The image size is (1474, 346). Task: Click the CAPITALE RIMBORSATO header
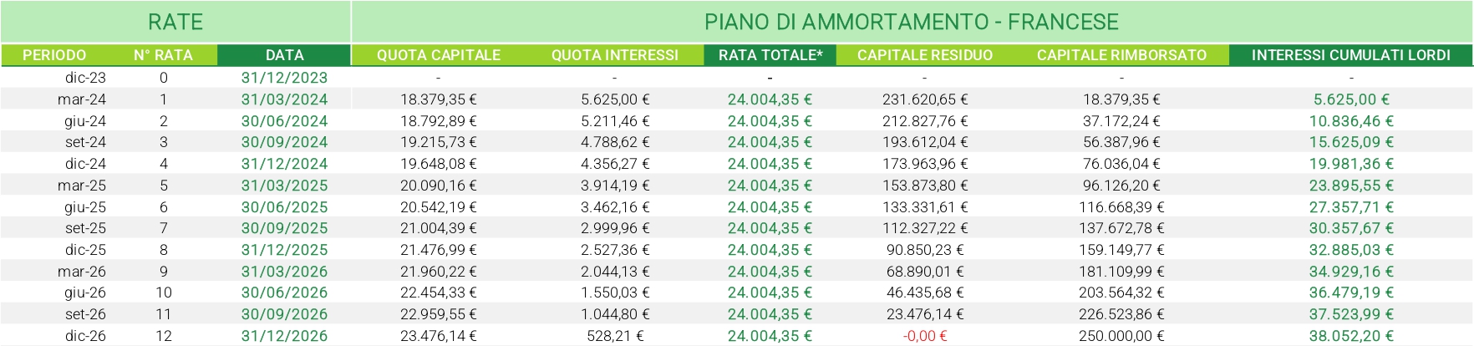pos(1121,55)
